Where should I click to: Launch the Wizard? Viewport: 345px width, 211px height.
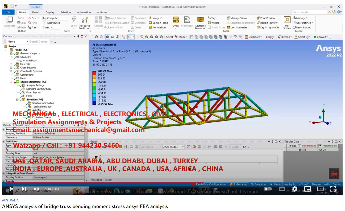click(214, 23)
